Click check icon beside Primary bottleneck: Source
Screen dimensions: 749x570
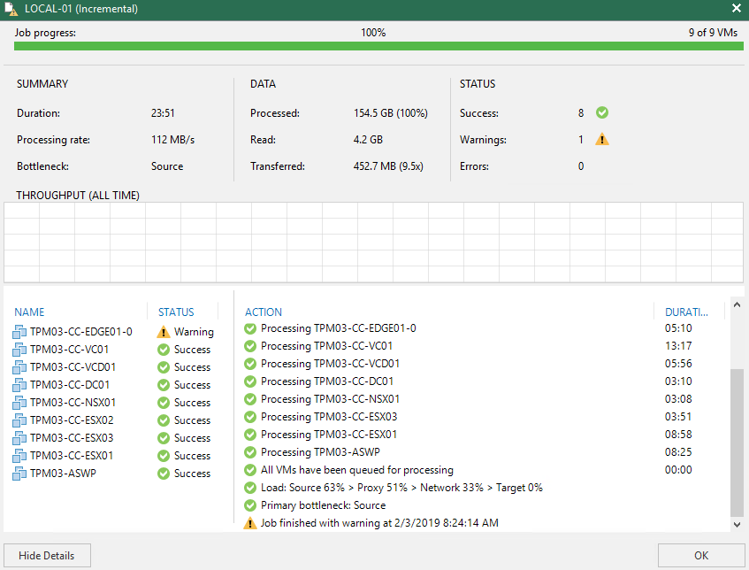[250, 505]
